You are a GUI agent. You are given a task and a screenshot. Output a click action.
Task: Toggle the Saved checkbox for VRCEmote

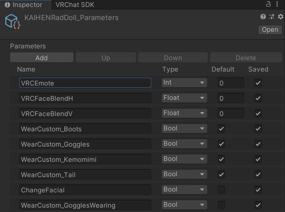258,83
